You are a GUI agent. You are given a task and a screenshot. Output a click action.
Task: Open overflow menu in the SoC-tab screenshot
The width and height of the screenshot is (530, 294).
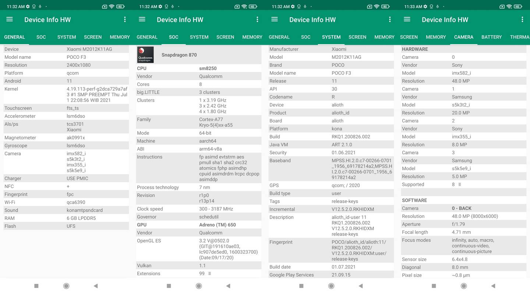[257, 19]
